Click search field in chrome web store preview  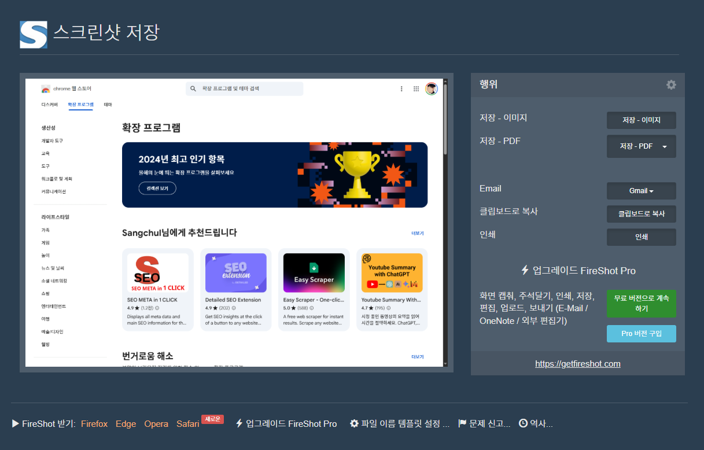[245, 88]
